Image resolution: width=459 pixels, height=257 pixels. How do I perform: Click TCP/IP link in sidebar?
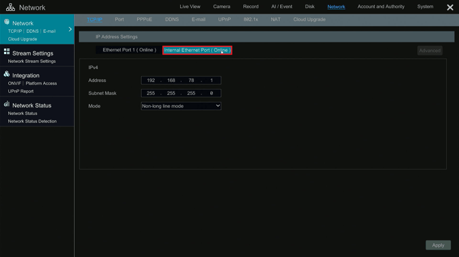[x=15, y=31]
